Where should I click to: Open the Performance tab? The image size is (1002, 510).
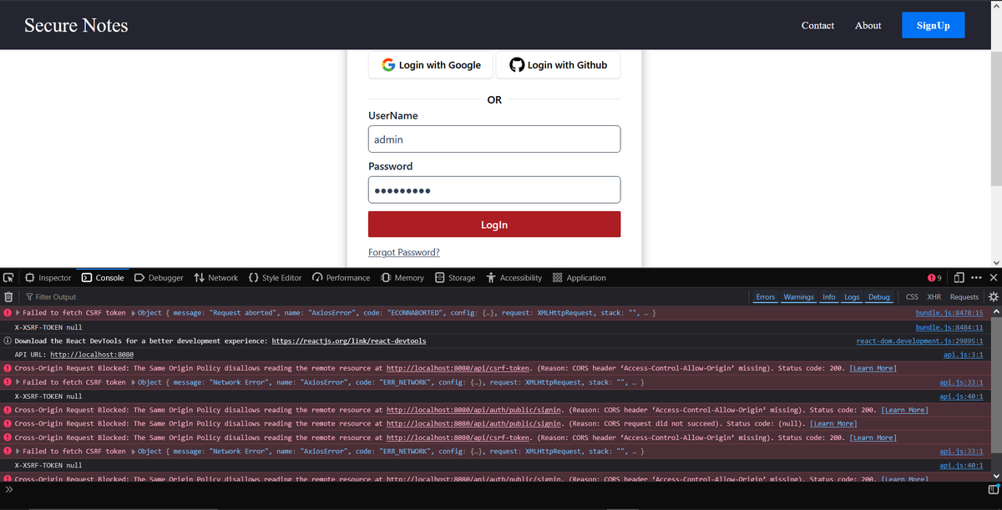[x=341, y=277]
